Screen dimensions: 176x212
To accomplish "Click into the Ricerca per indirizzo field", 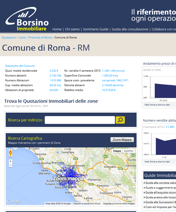I will pos(80,120).
